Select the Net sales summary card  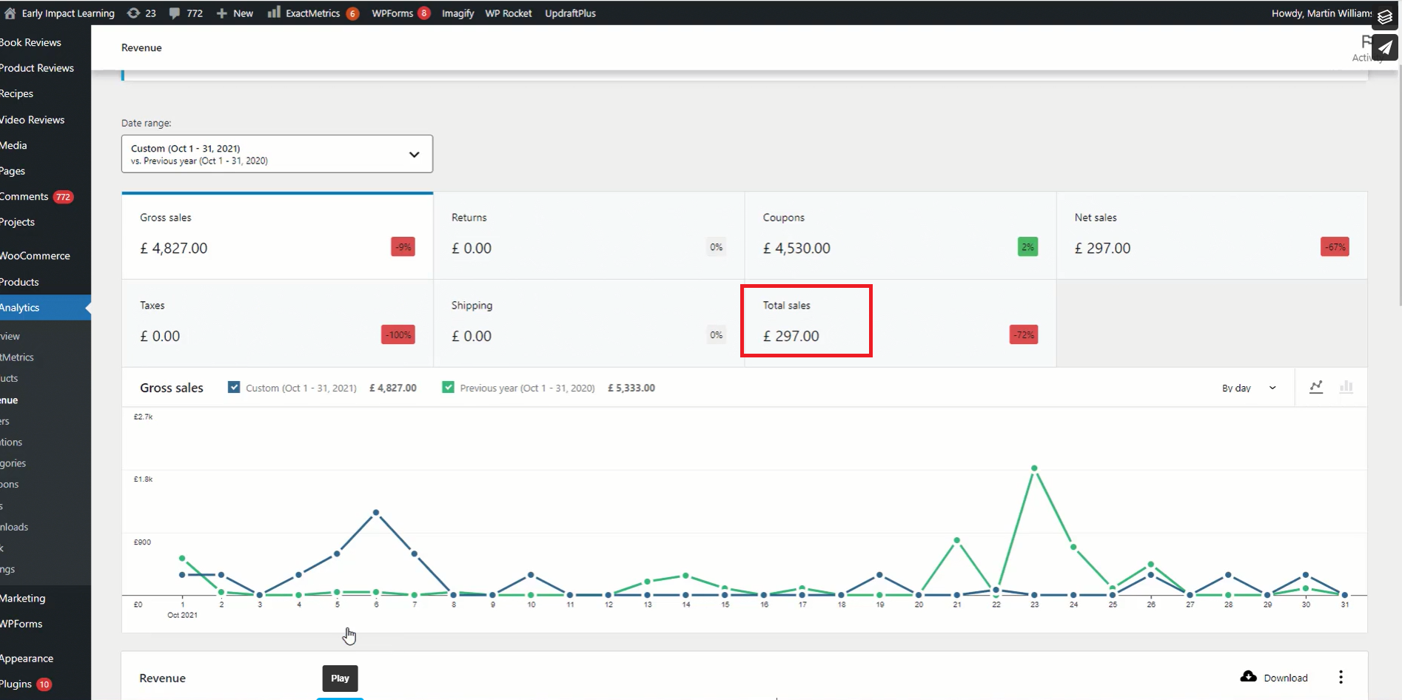click(x=1212, y=236)
